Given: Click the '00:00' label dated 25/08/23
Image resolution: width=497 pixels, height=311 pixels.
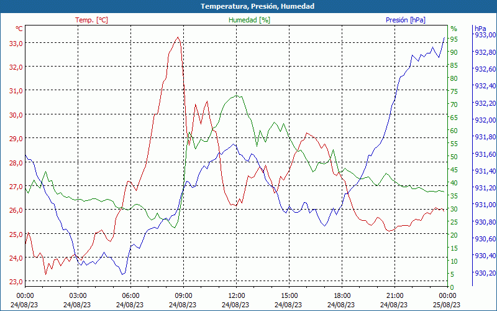Looking at the screenshot, I should [447, 296].
